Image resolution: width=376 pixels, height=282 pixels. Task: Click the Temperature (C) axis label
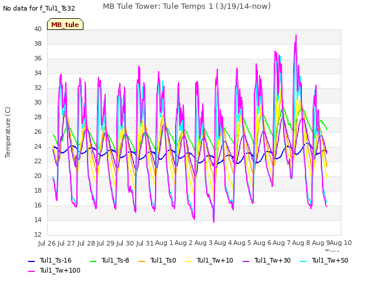[x=8, y=132]
